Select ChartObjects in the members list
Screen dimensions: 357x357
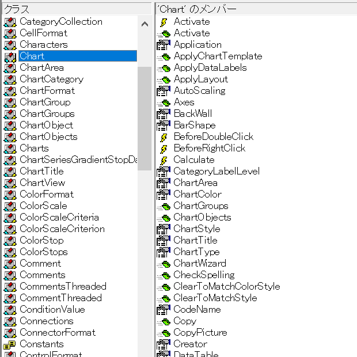pos(203,217)
